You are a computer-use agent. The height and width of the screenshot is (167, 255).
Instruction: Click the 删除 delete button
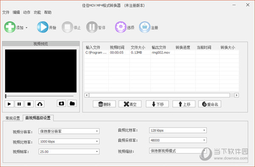[x=104, y=104]
